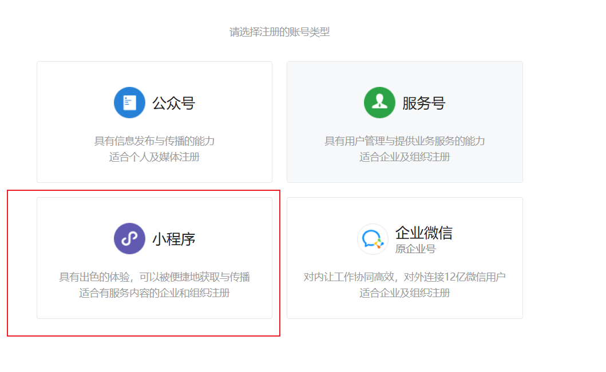
Task: Click text 适合个人及媒体注册
Action: (x=154, y=158)
